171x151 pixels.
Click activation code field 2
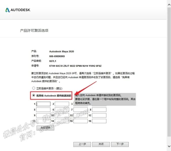pyautogui.click(x=62, y=104)
